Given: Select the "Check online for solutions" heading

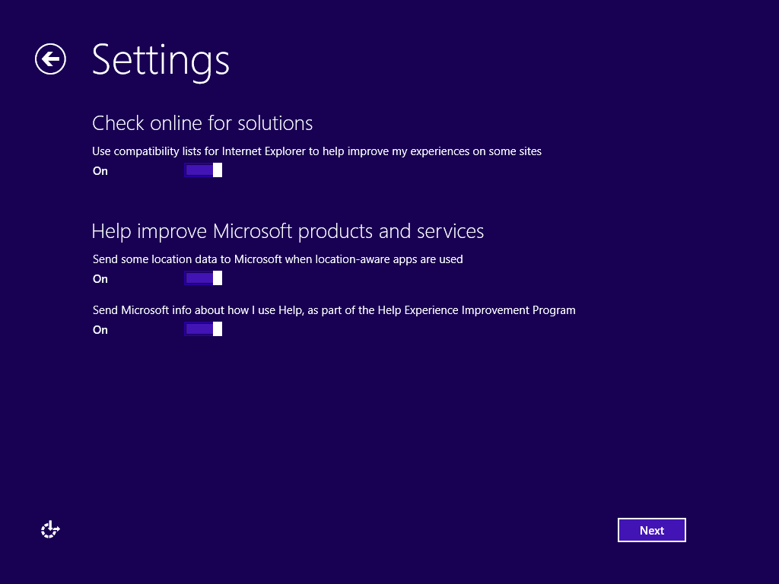Looking at the screenshot, I should [202, 123].
